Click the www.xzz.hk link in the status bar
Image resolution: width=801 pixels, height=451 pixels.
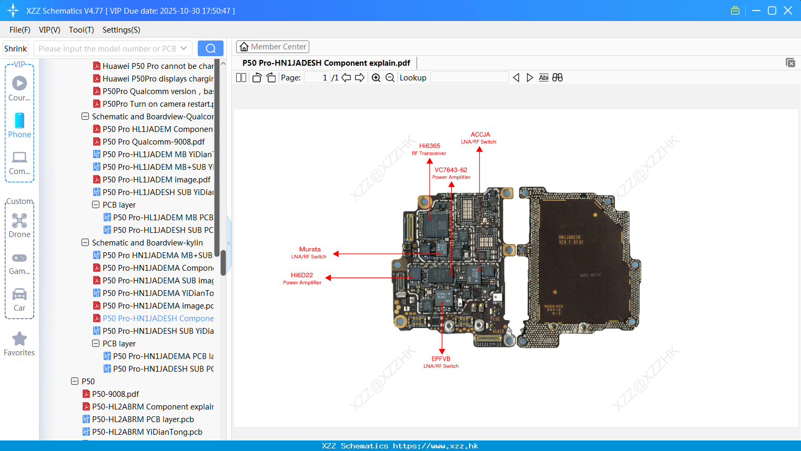435,446
